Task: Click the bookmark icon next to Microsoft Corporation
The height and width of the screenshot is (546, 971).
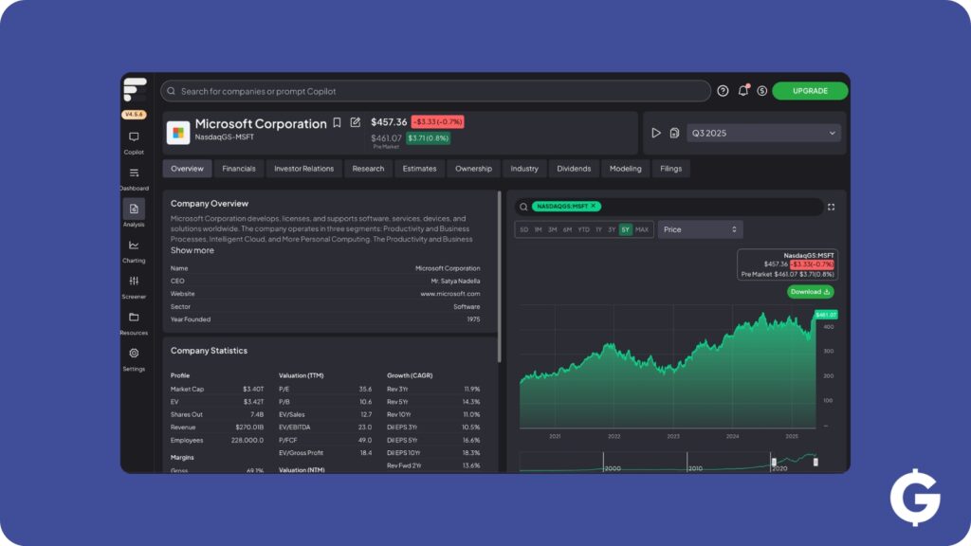Action: pos(337,123)
